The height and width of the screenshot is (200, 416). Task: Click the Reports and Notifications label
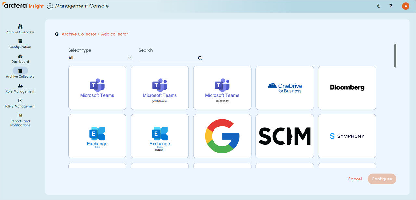pos(20,123)
